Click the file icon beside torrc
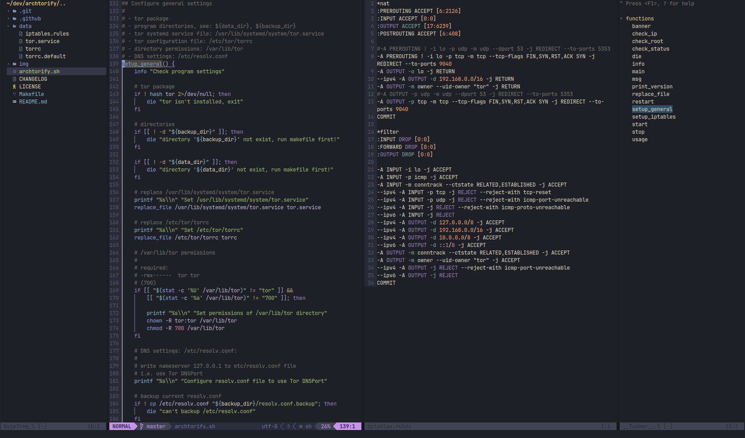The height and width of the screenshot is (438, 745). click(x=21, y=49)
